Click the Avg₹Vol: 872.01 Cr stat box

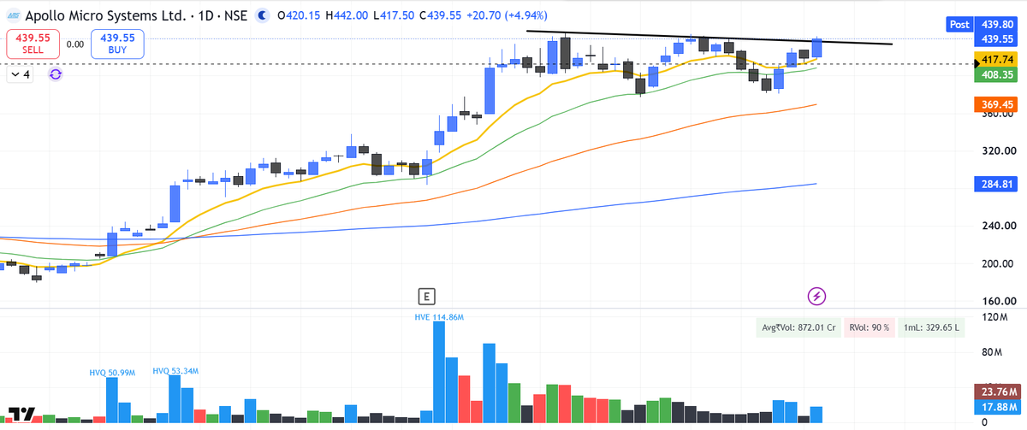(799, 327)
